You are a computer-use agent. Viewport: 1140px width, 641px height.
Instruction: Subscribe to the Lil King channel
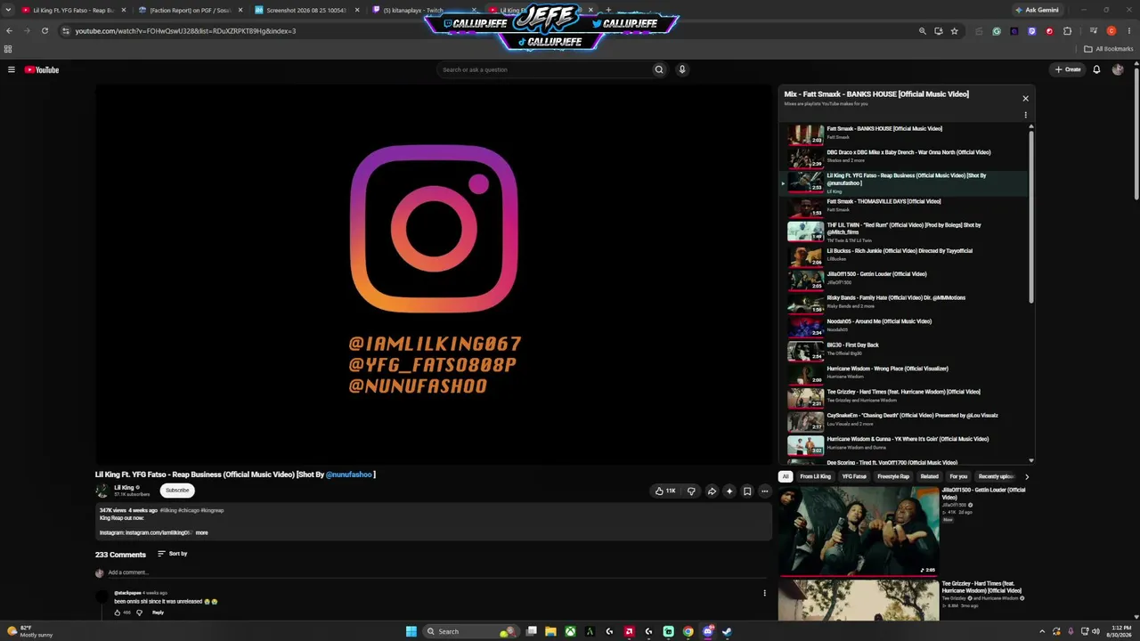click(x=177, y=491)
